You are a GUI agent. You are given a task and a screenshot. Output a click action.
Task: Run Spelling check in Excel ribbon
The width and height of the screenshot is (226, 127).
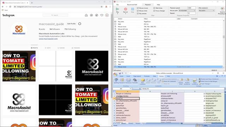pyautogui.click(x=116, y=81)
